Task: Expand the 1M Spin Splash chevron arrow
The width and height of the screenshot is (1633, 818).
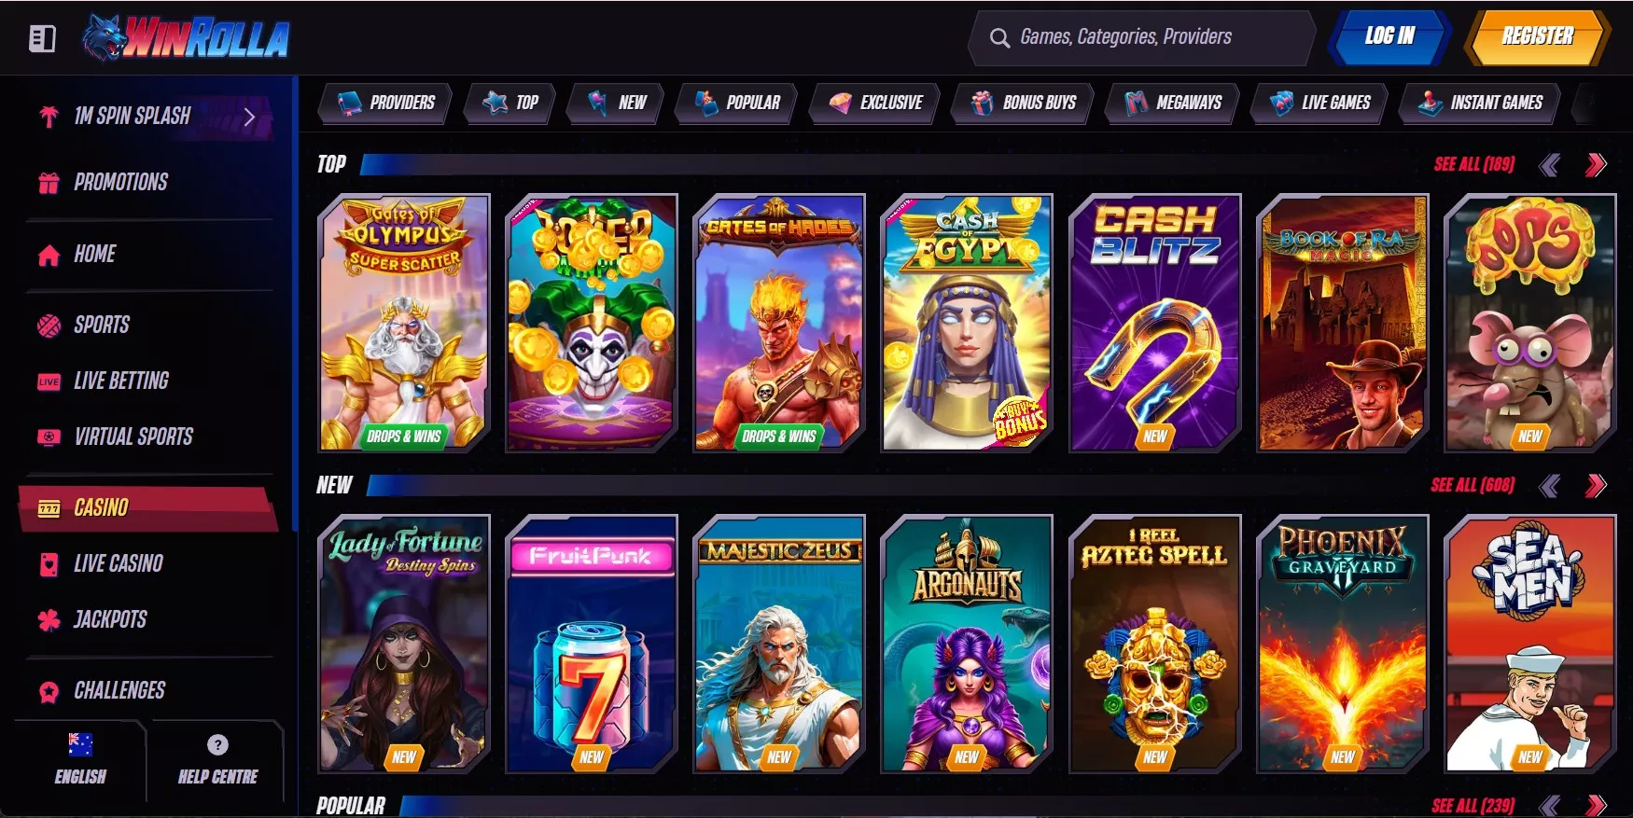Action: [249, 117]
